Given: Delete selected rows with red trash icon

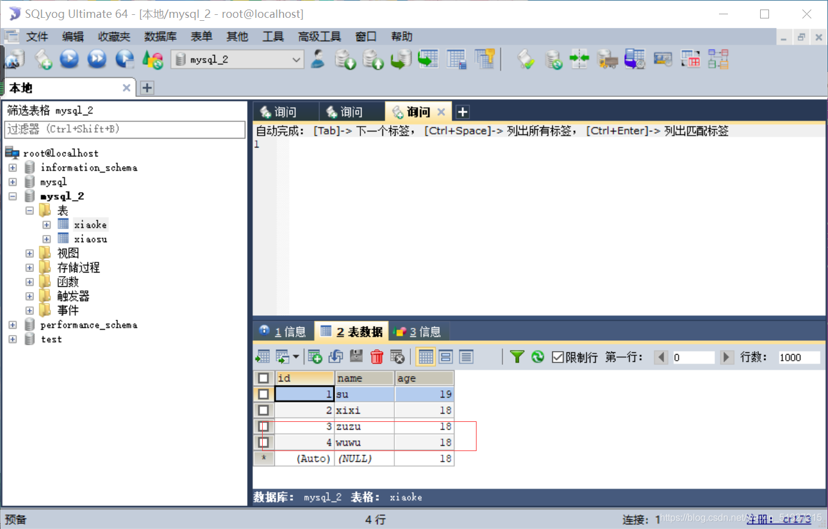Looking at the screenshot, I should pyautogui.click(x=376, y=357).
